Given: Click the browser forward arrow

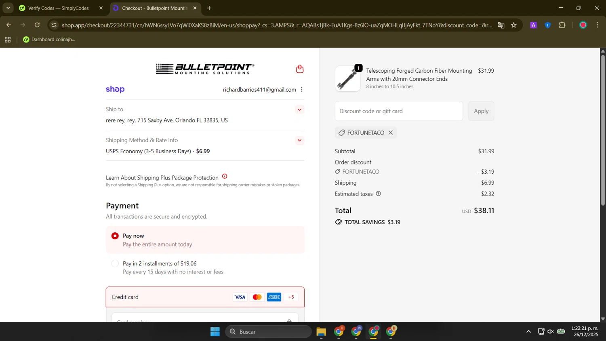Looking at the screenshot, I should [x=23, y=25].
